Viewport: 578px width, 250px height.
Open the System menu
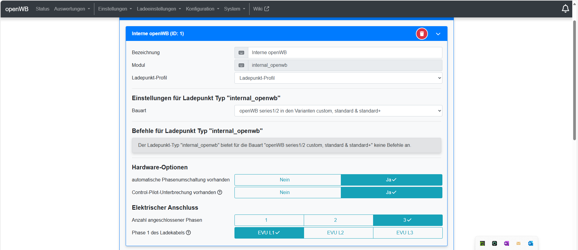234,9
